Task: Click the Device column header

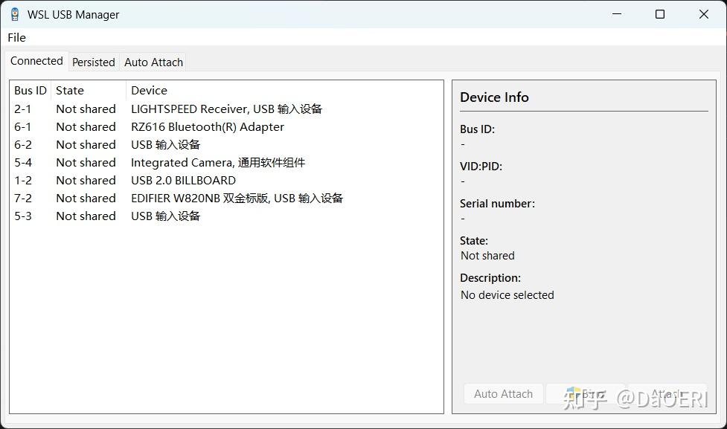Action: click(x=149, y=90)
